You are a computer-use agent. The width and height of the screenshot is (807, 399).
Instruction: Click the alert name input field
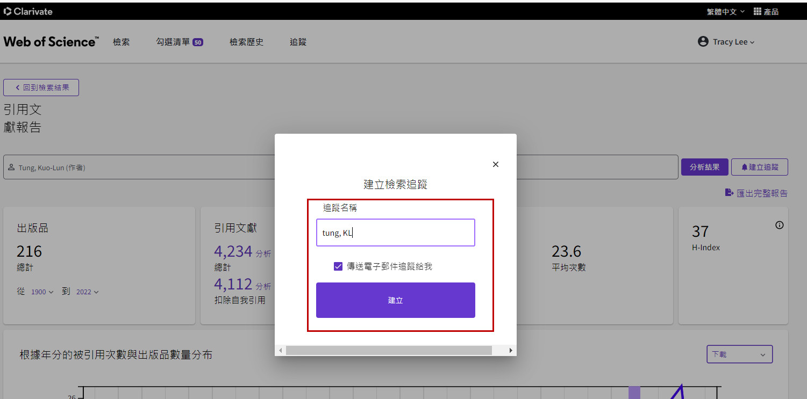[396, 233]
